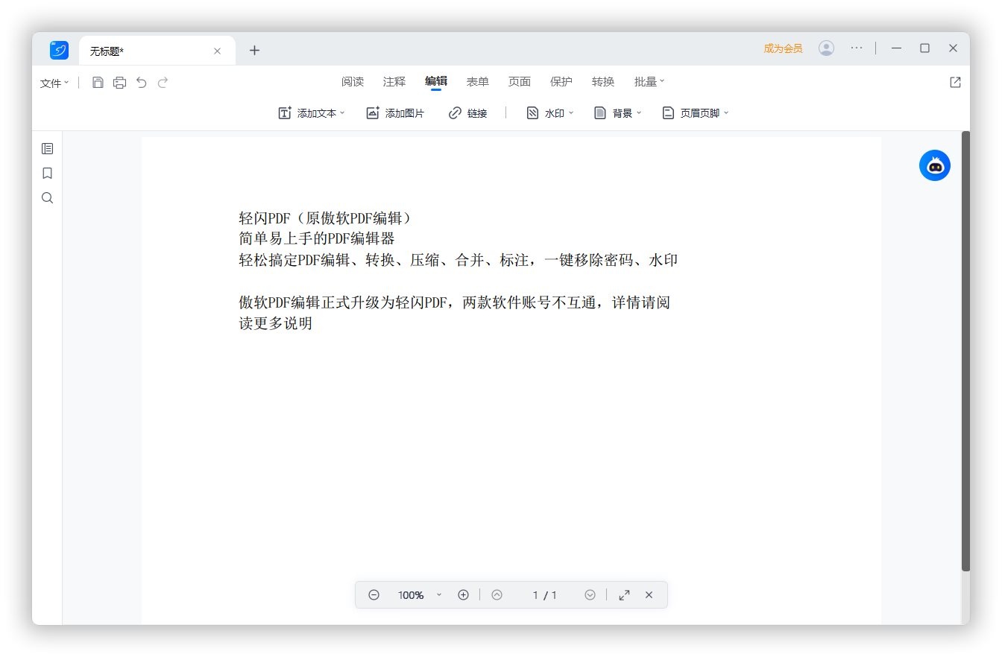Open a new tab with plus button
Screen dimensions: 1002x657
pos(254,50)
